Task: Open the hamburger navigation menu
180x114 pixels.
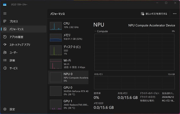Action: (5, 13)
